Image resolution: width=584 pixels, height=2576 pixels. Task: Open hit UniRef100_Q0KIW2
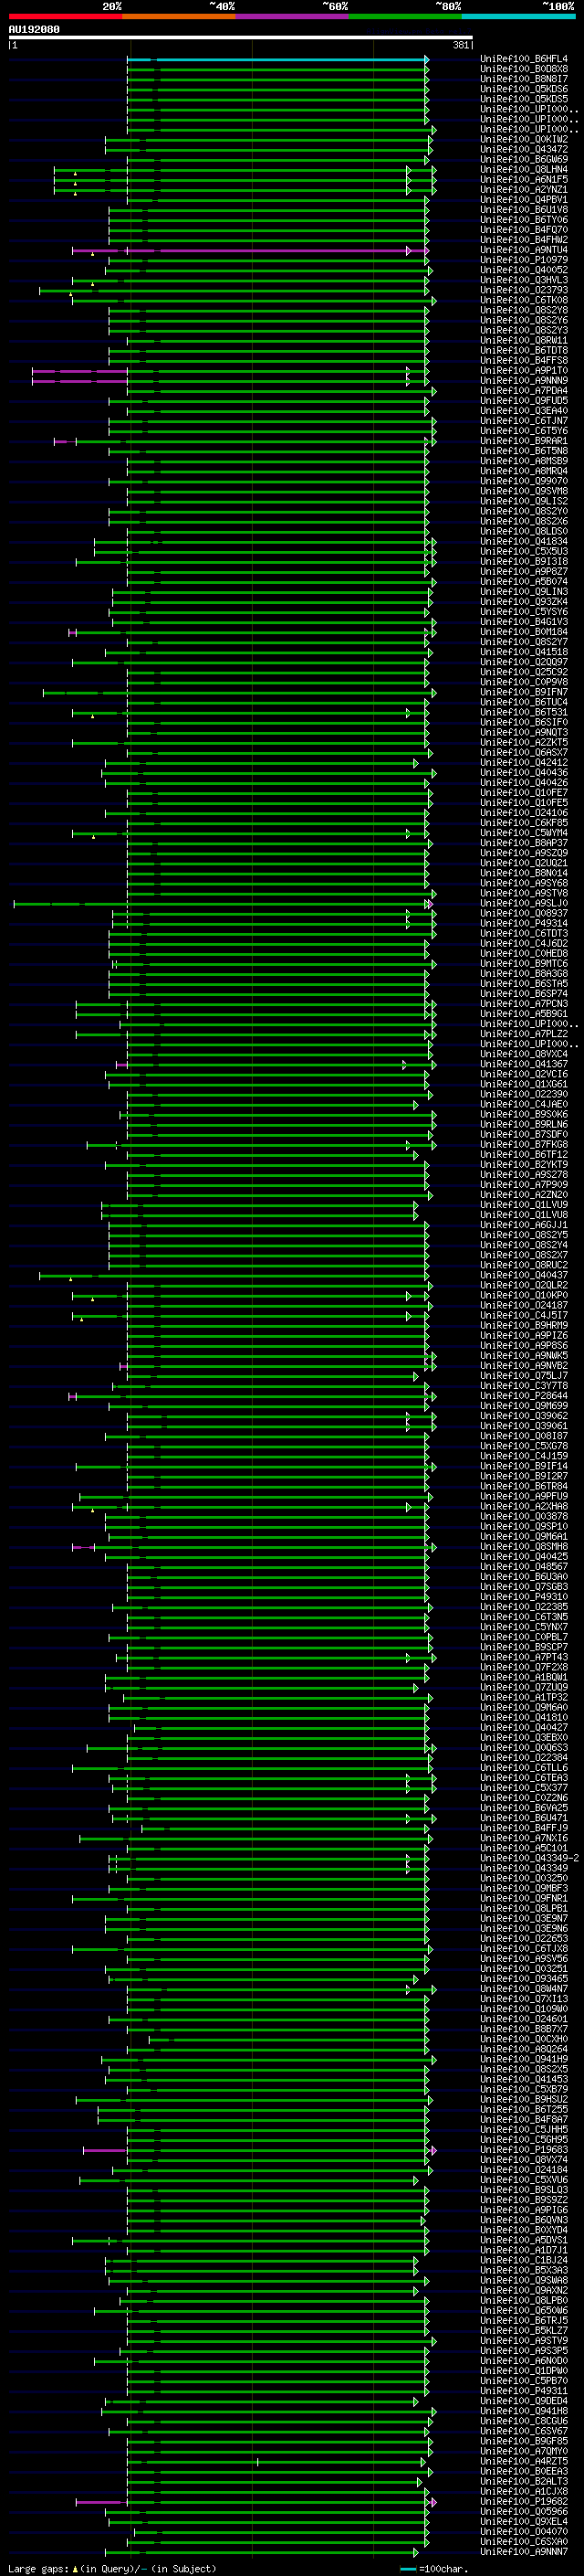(x=523, y=140)
